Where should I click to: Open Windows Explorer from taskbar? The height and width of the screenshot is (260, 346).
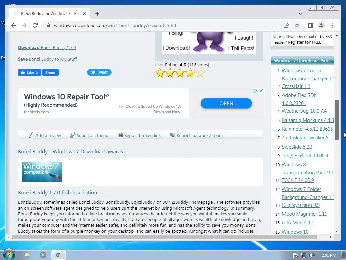point(27,255)
